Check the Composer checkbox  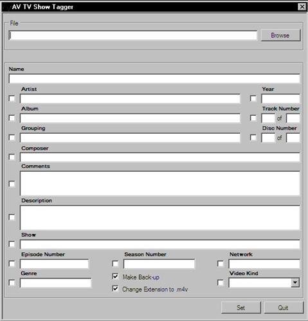12,157
